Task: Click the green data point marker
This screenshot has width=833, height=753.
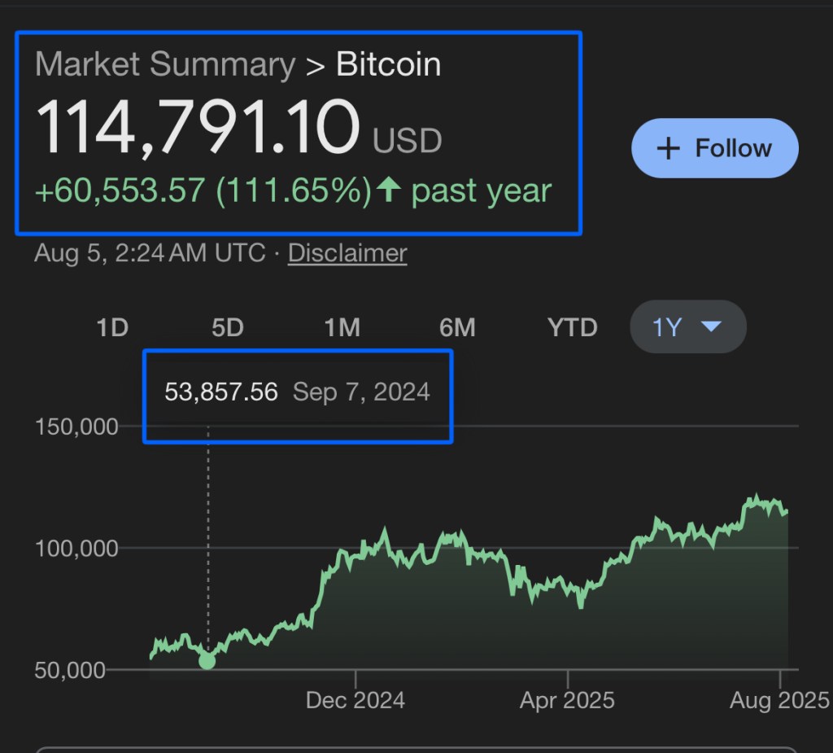Action: (207, 661)
